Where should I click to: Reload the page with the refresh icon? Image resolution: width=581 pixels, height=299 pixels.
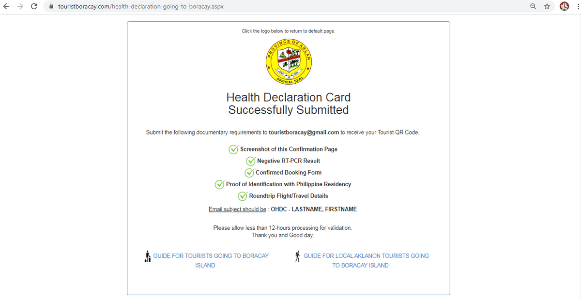click(34, 7)
